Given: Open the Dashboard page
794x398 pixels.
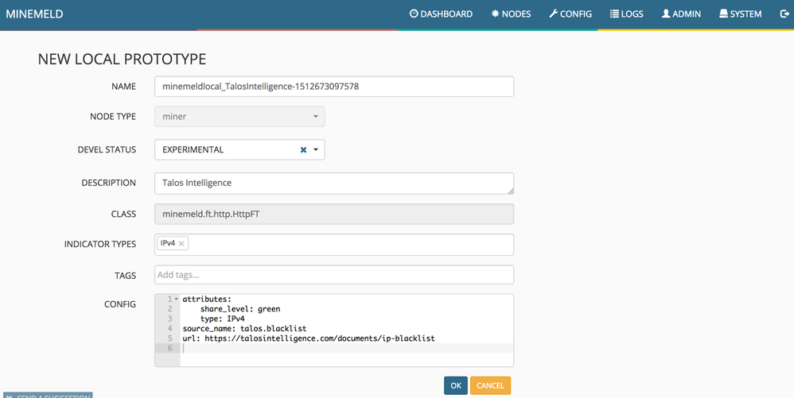Looking at the screenshot, I should point(441,14).
